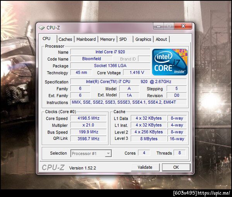Click the CPU-Z title bar icon
The width and height of the screenshot is (232, 197).
click(x=42, y=28)
